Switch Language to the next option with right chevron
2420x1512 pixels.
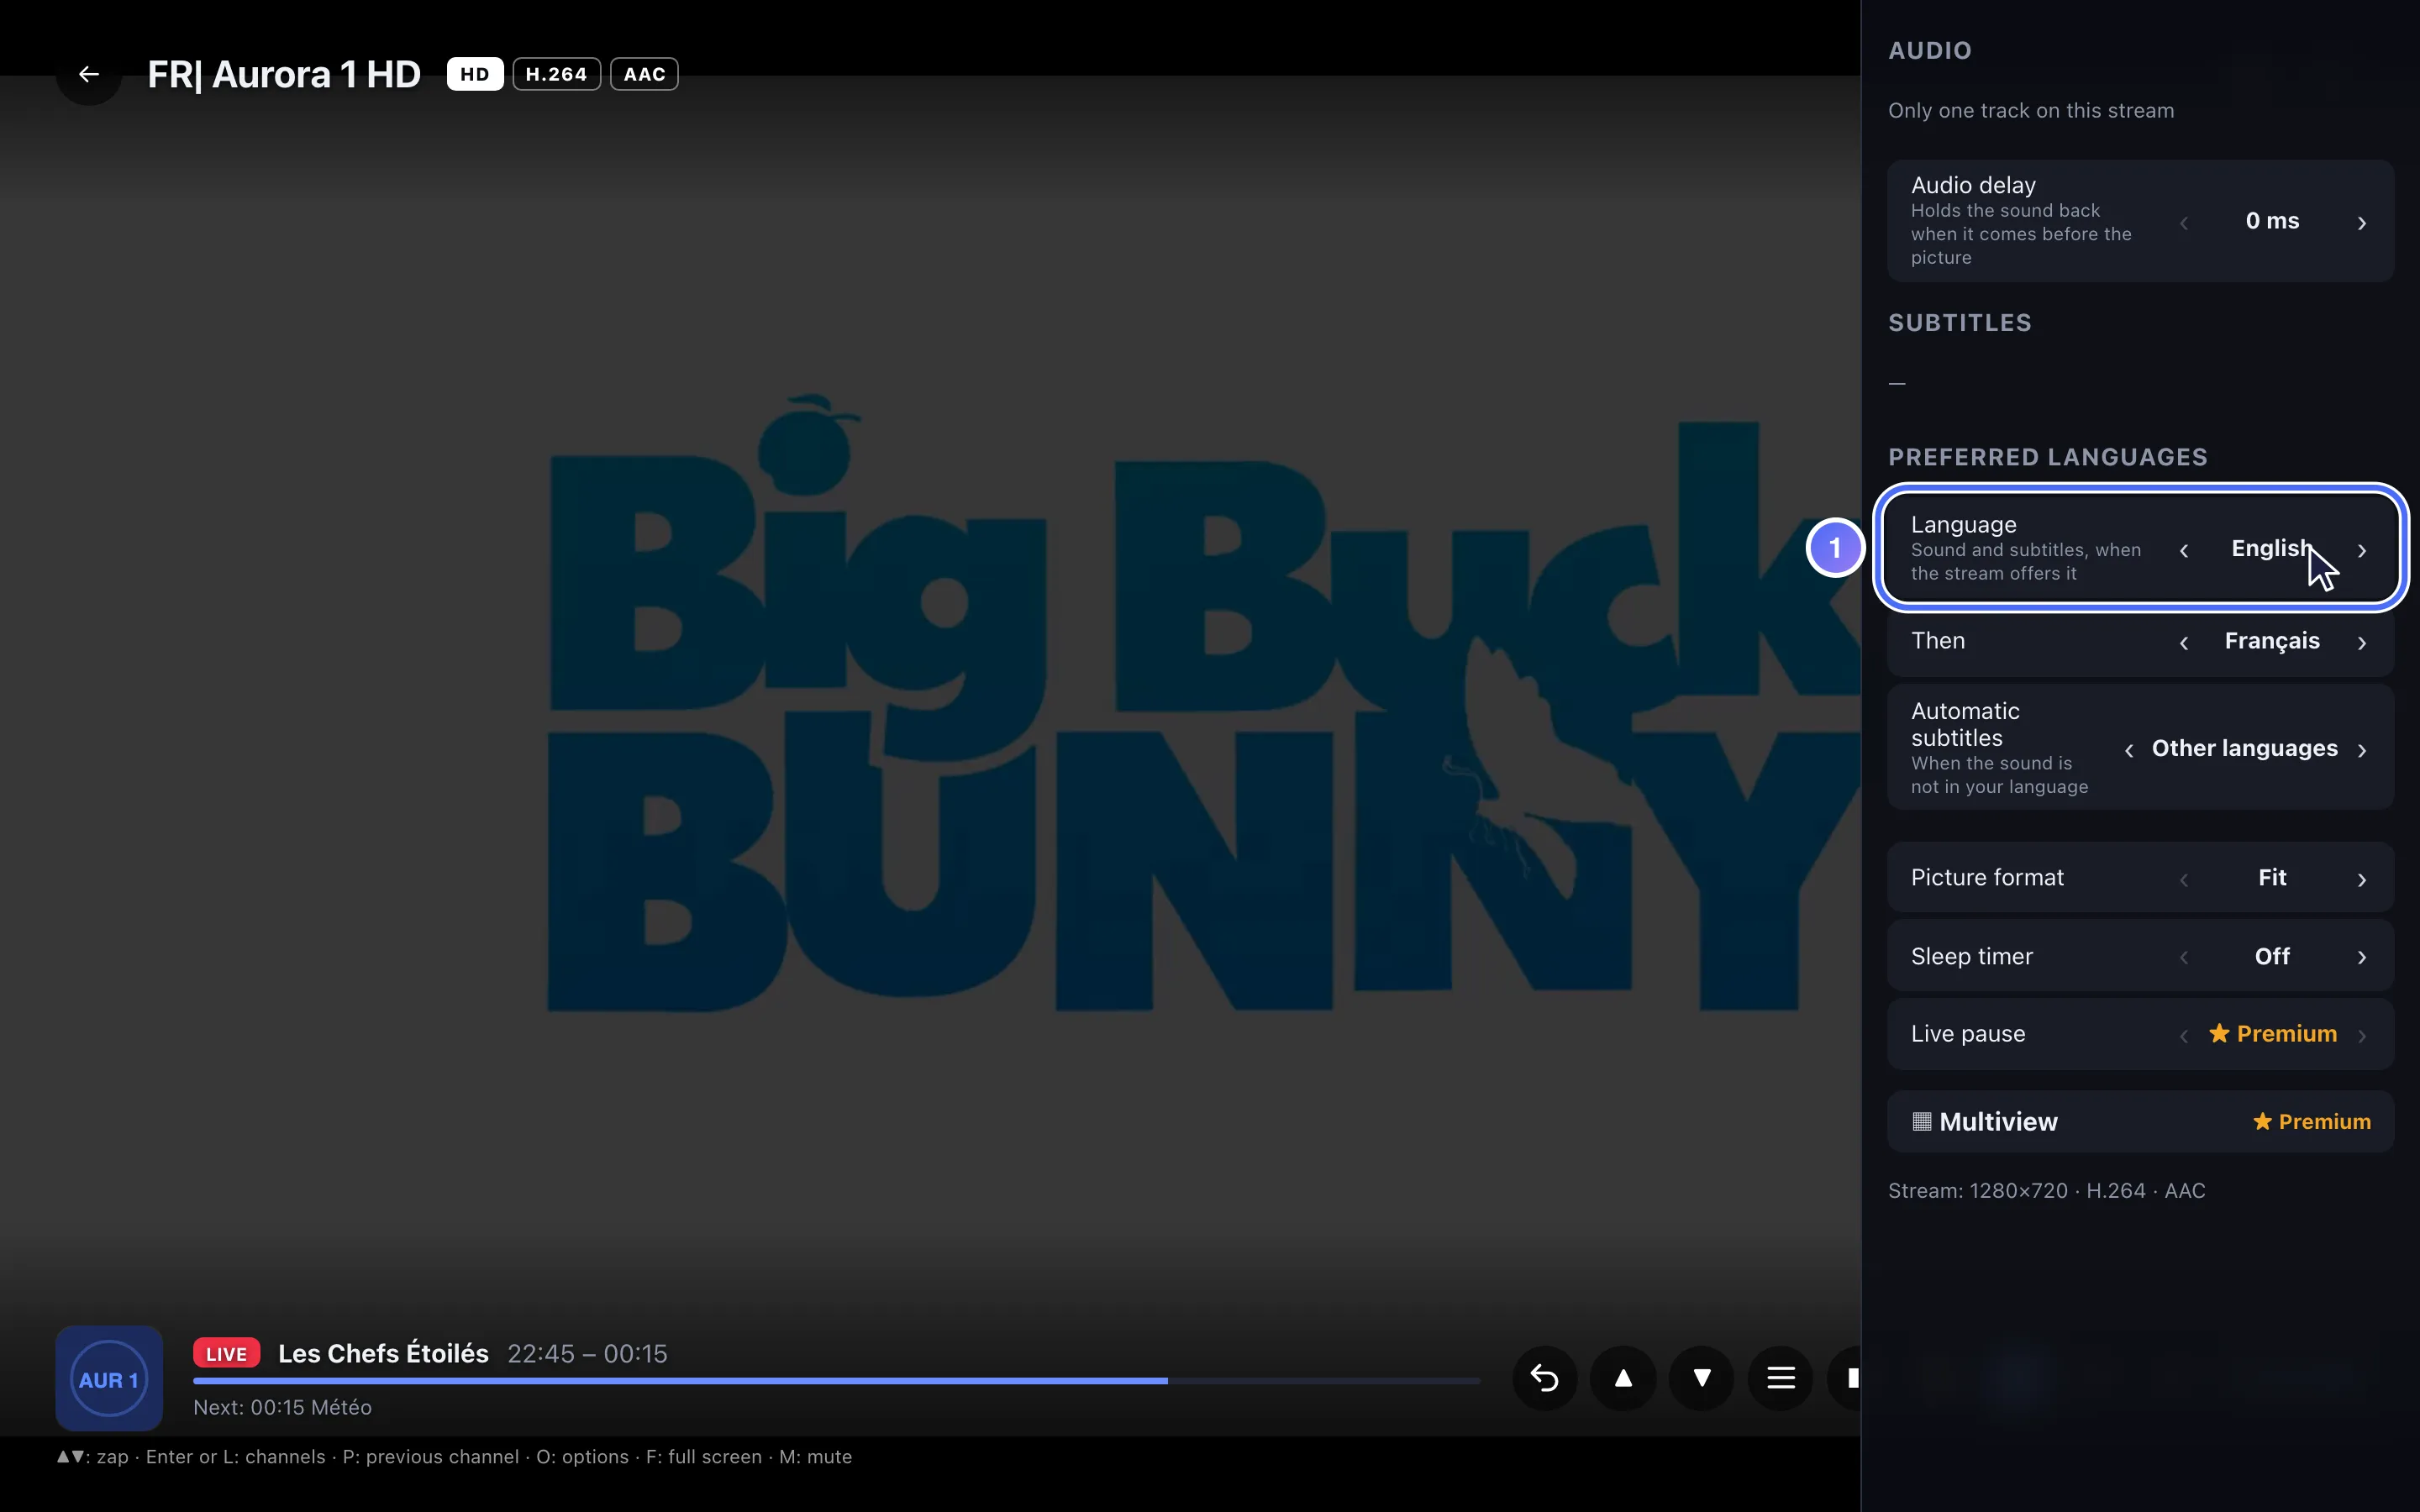point(2362,550)
